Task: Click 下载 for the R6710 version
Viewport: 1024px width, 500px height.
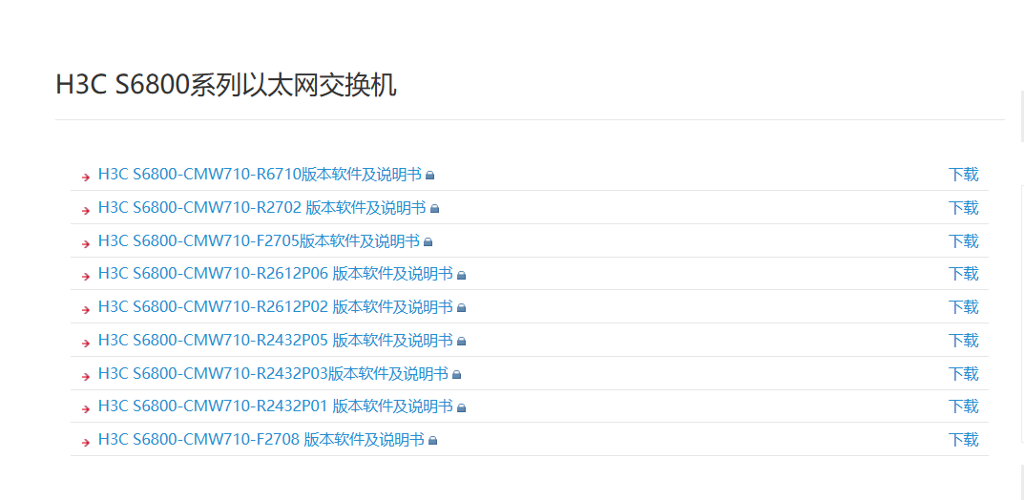Action: [x=963, y=175]
